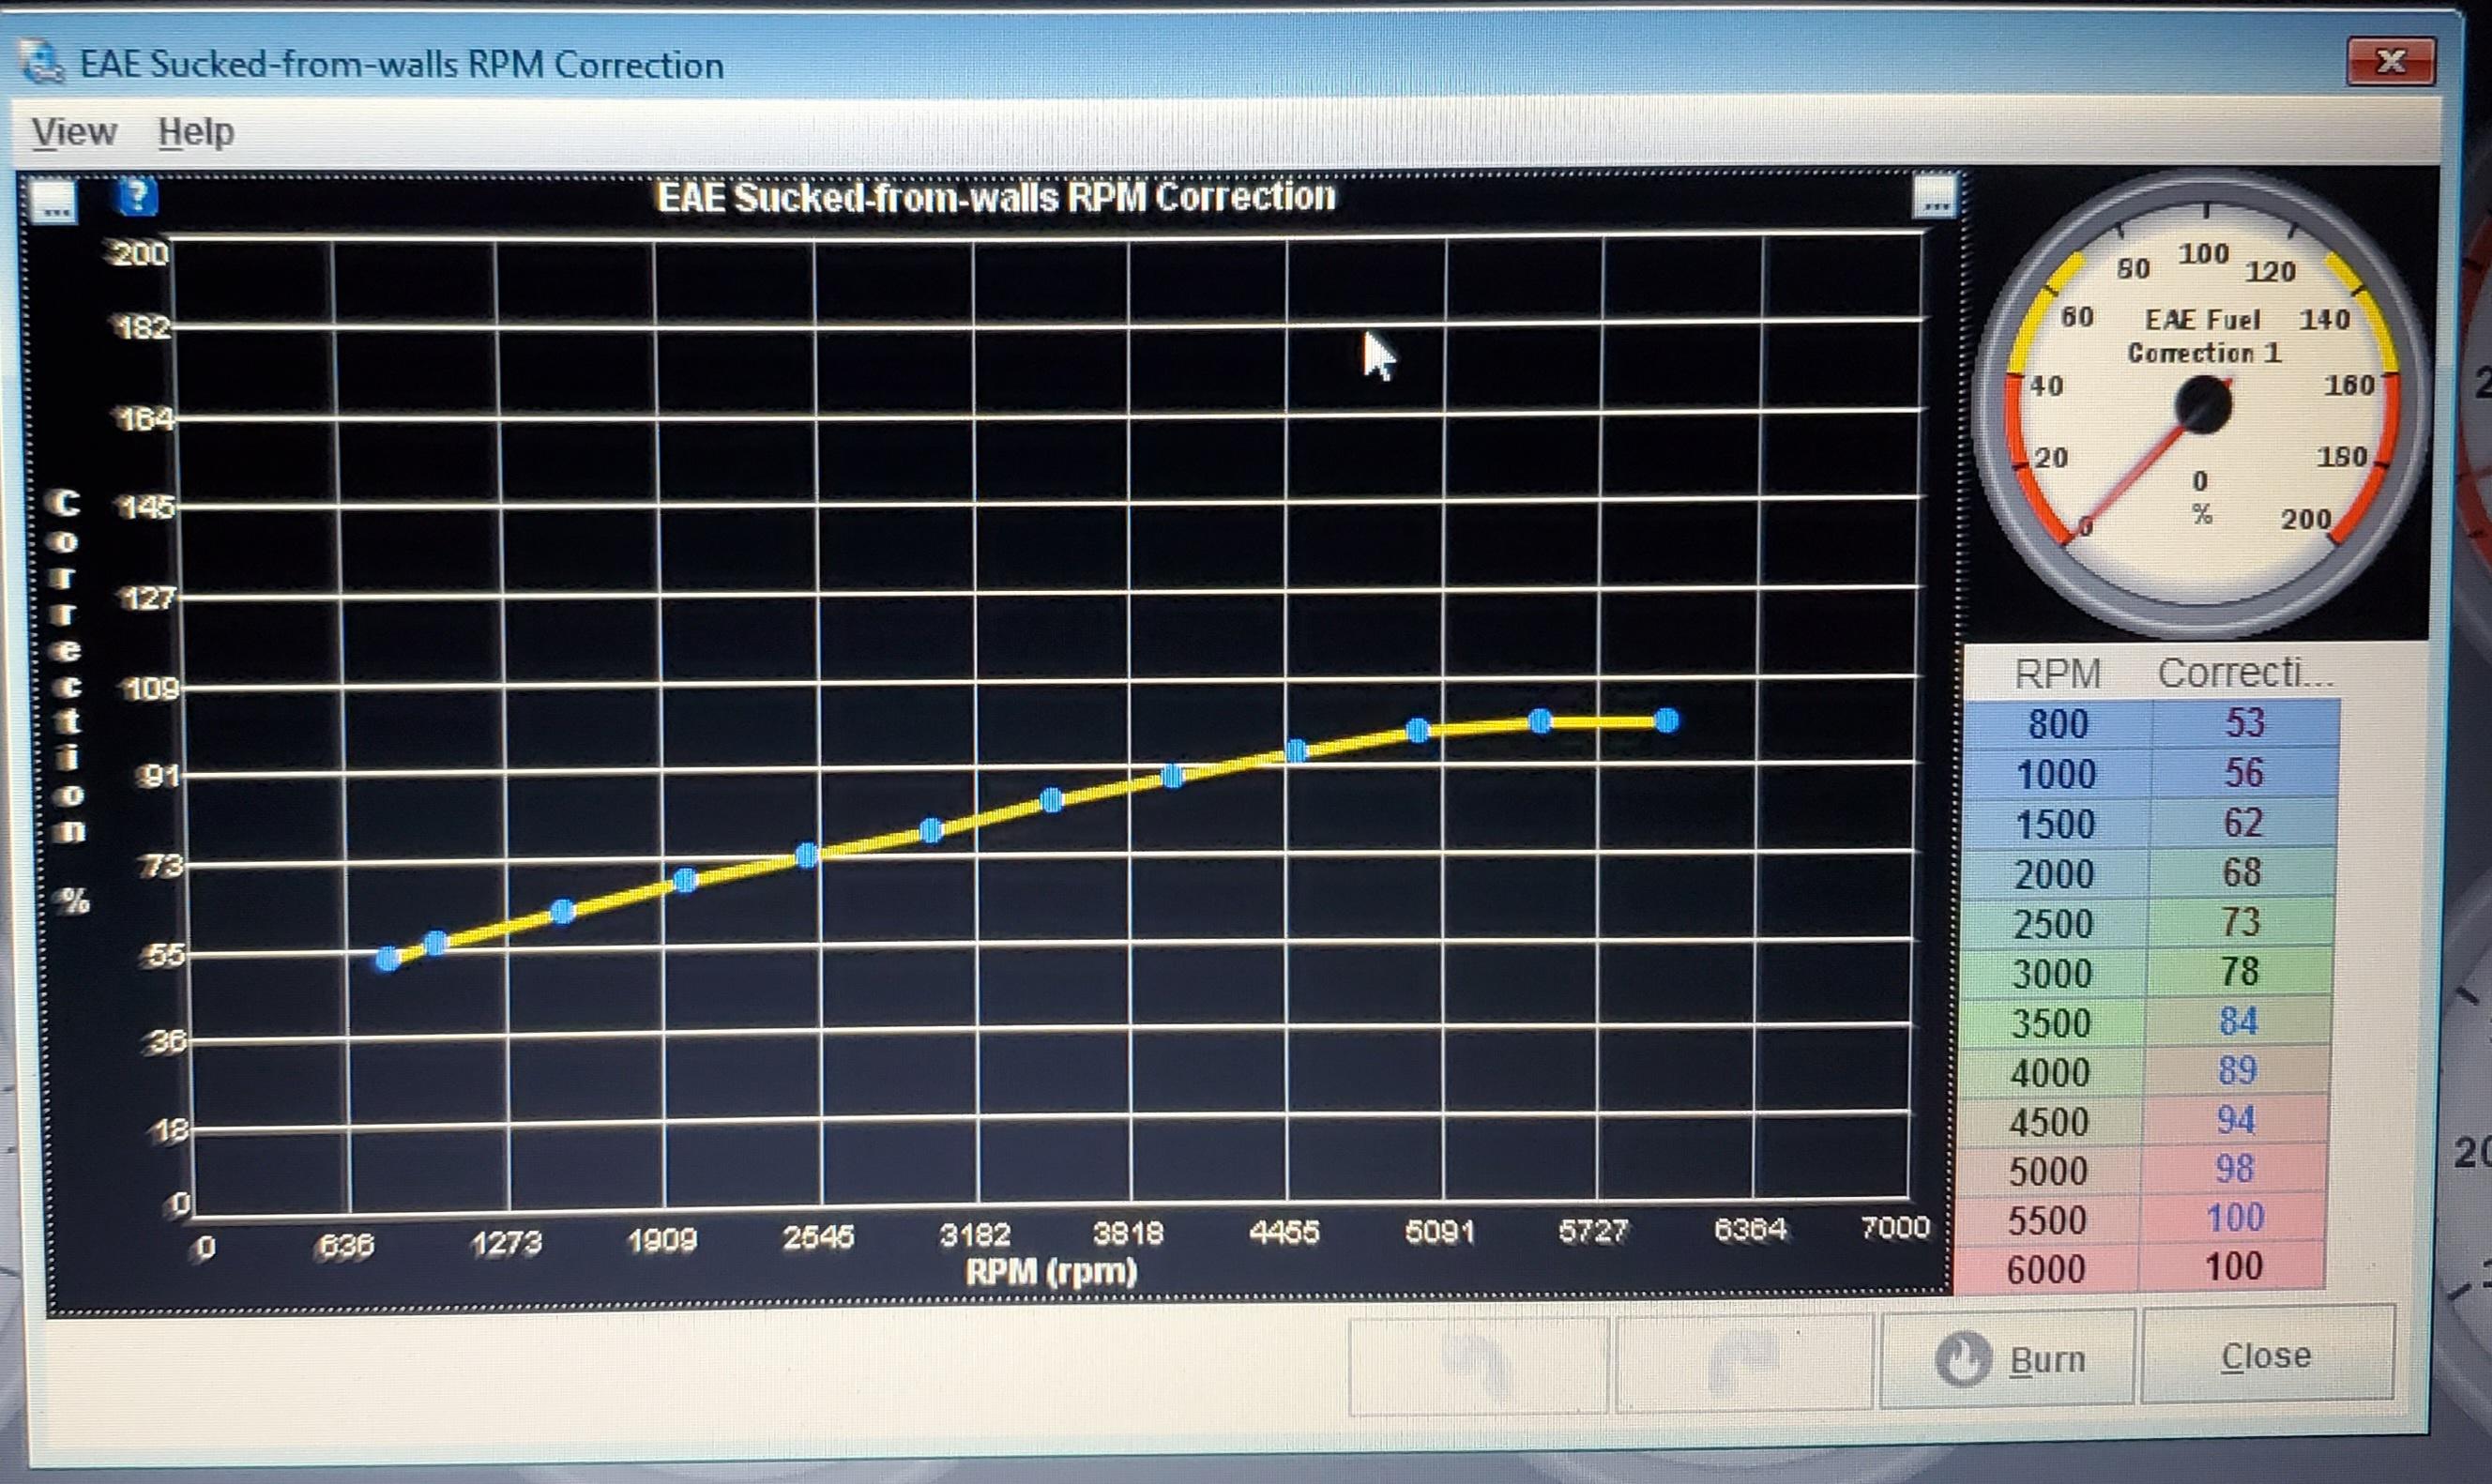
Task: Click the Correcti... column header
Action: [x=2245, y=672]
